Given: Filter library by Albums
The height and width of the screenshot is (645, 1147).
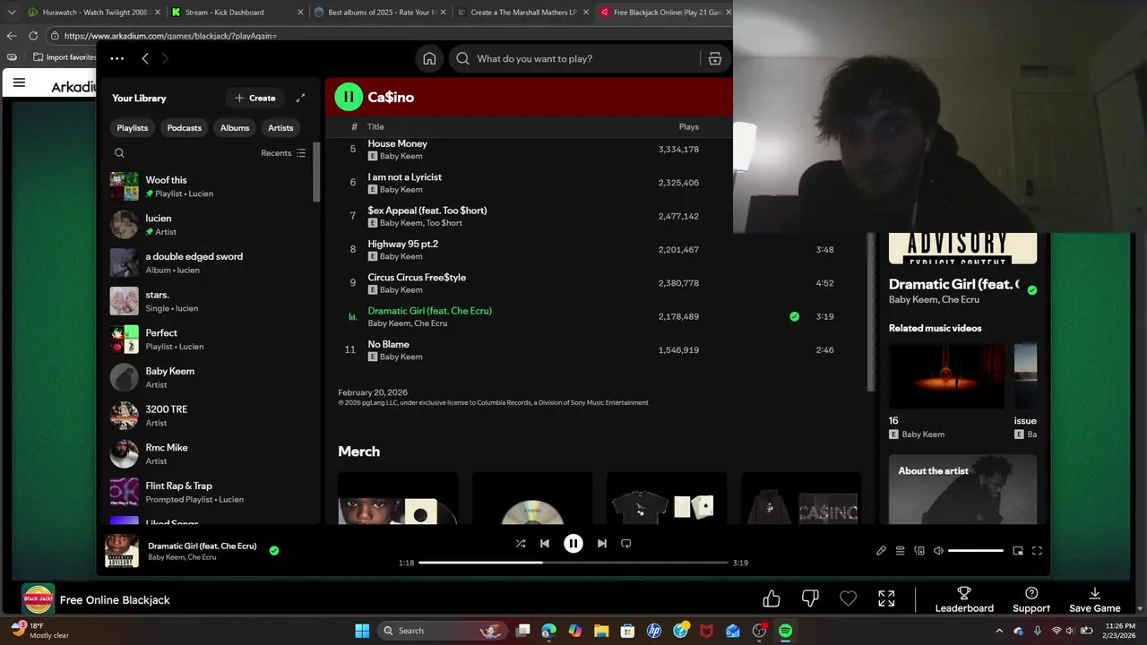Looking at the screenshot, I should [235, 128].
